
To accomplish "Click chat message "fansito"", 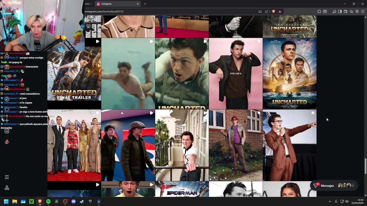I will [x=23, y=107].
